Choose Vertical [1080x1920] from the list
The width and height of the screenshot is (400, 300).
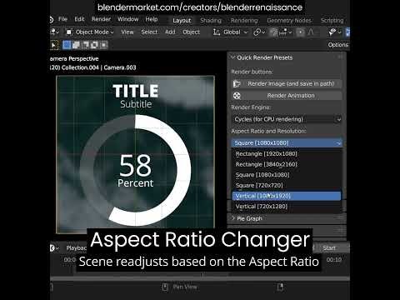[x=287, y=196]
